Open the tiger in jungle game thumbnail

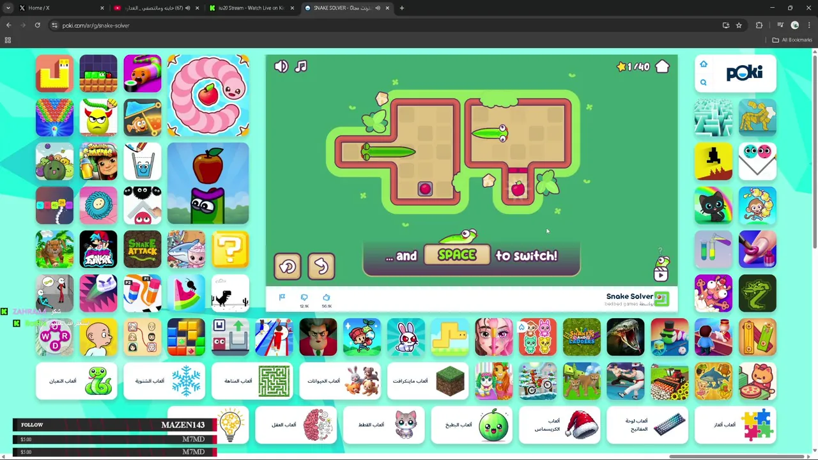click(54, 249)
